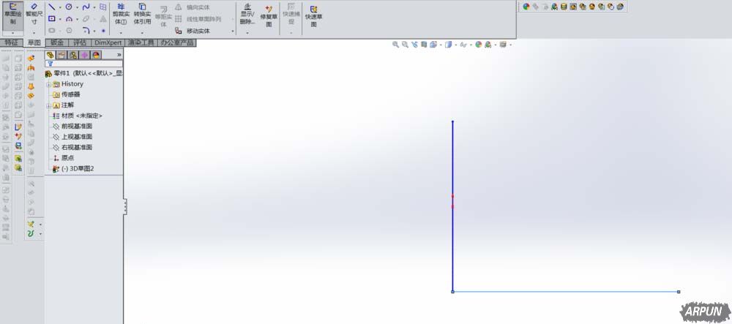This screenshot has height=324, width=732.
Task: Switch to the 评估 evaluate tab
Action: pyautogui.click(x=80, y=43)
